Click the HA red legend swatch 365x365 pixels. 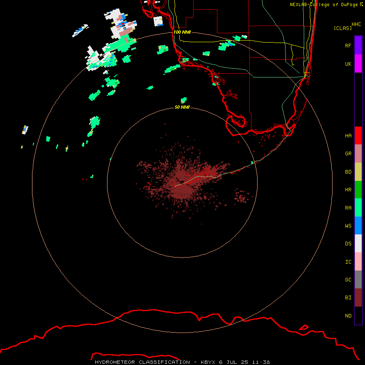pyautogui.click(x=358, y=135)
